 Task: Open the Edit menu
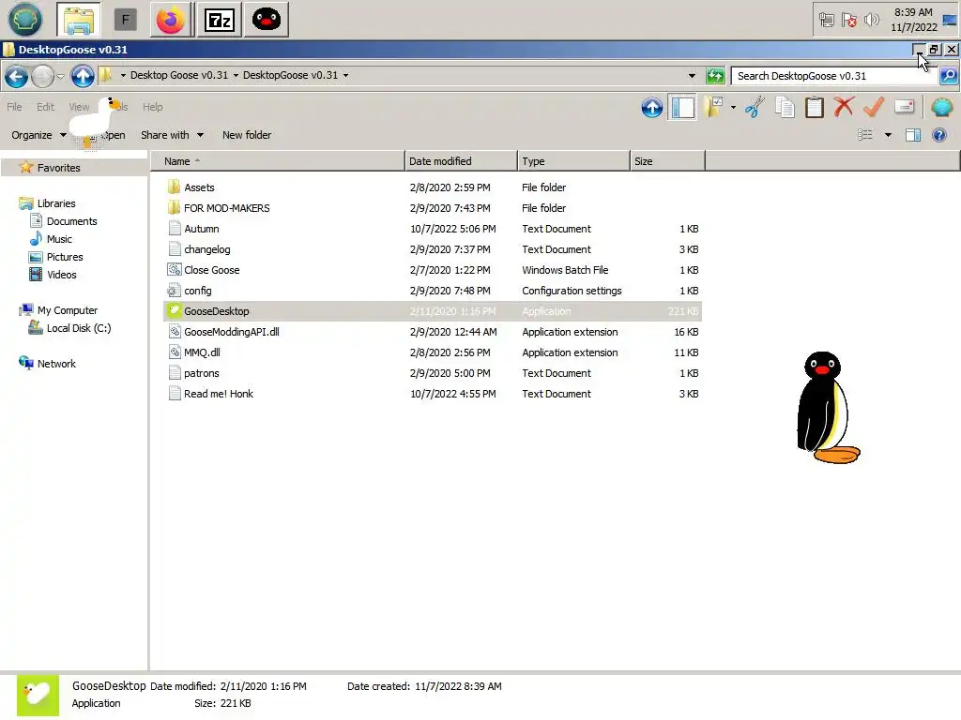45,107
